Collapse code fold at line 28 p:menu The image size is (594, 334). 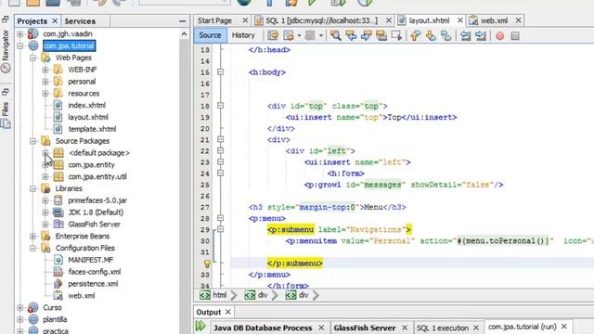[221, 218]
